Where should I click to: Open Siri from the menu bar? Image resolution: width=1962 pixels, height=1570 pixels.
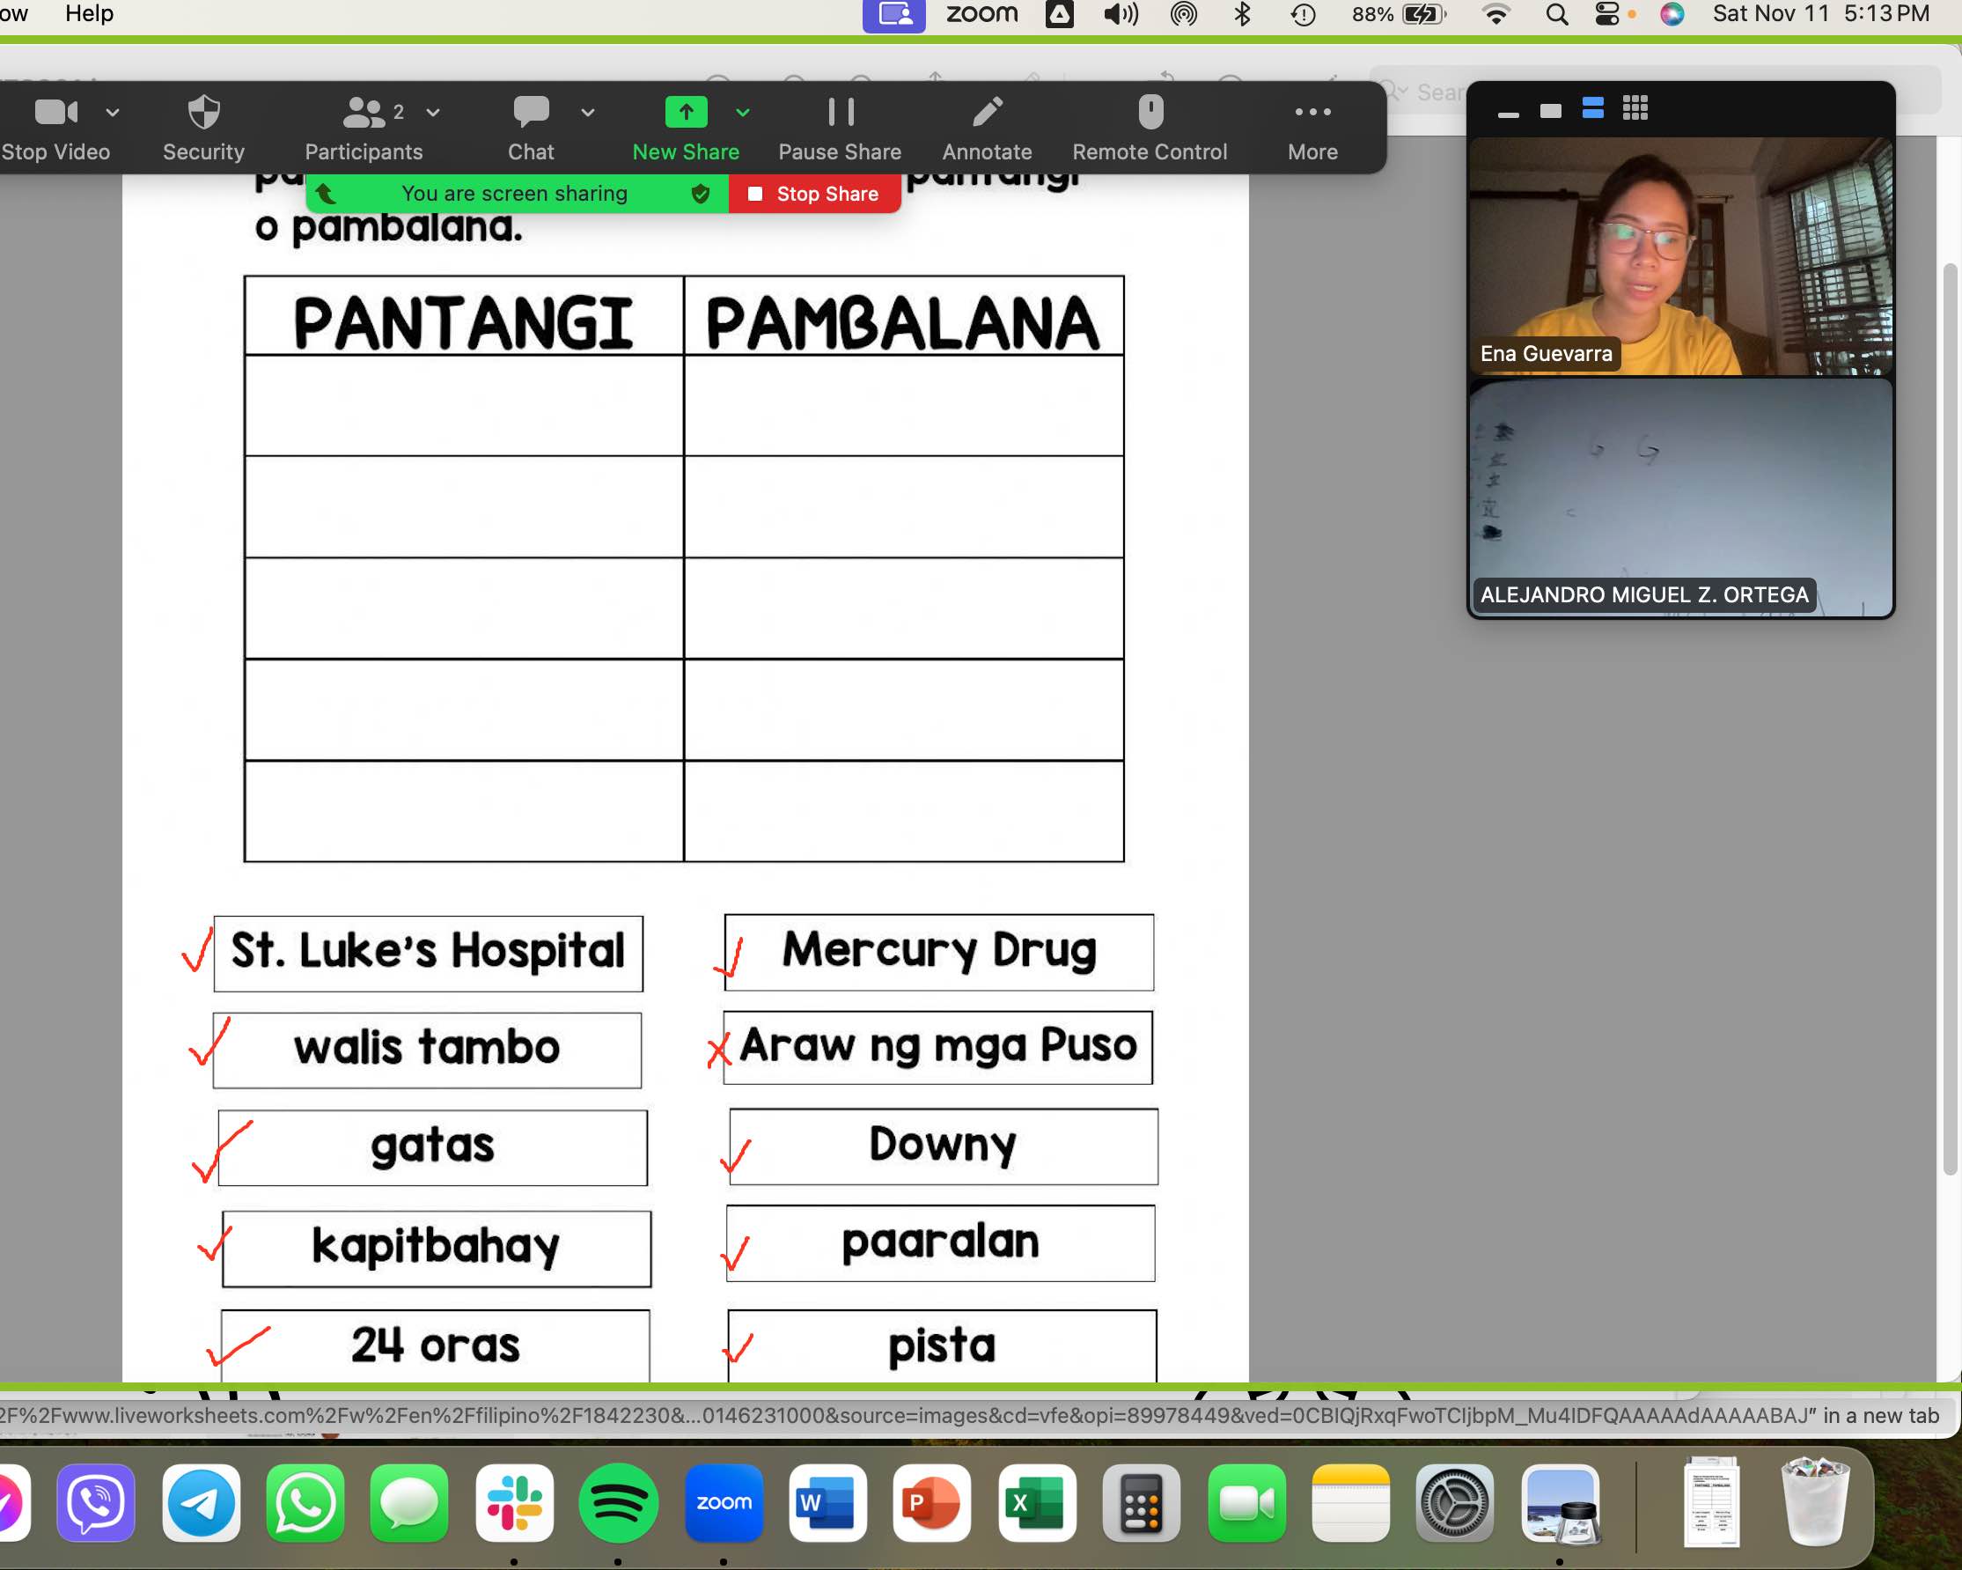(x=1672, y=15)
